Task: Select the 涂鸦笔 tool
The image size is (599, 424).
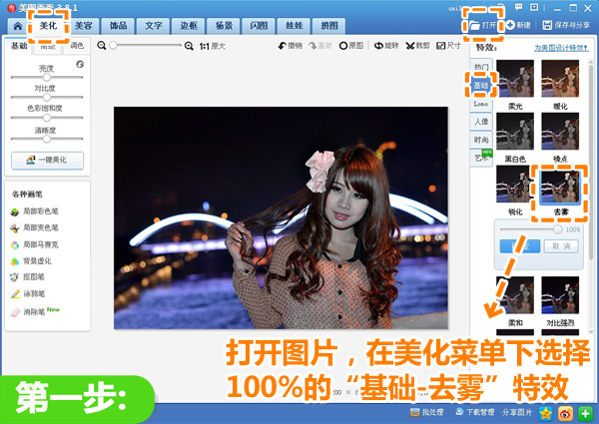Action: (28, 294)
